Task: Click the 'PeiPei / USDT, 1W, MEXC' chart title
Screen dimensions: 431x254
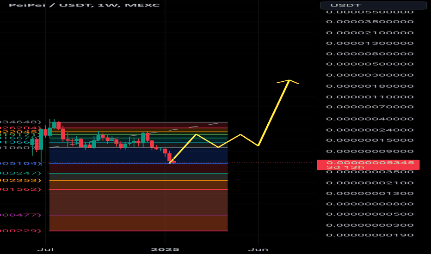Action: [x=84, y=5]
